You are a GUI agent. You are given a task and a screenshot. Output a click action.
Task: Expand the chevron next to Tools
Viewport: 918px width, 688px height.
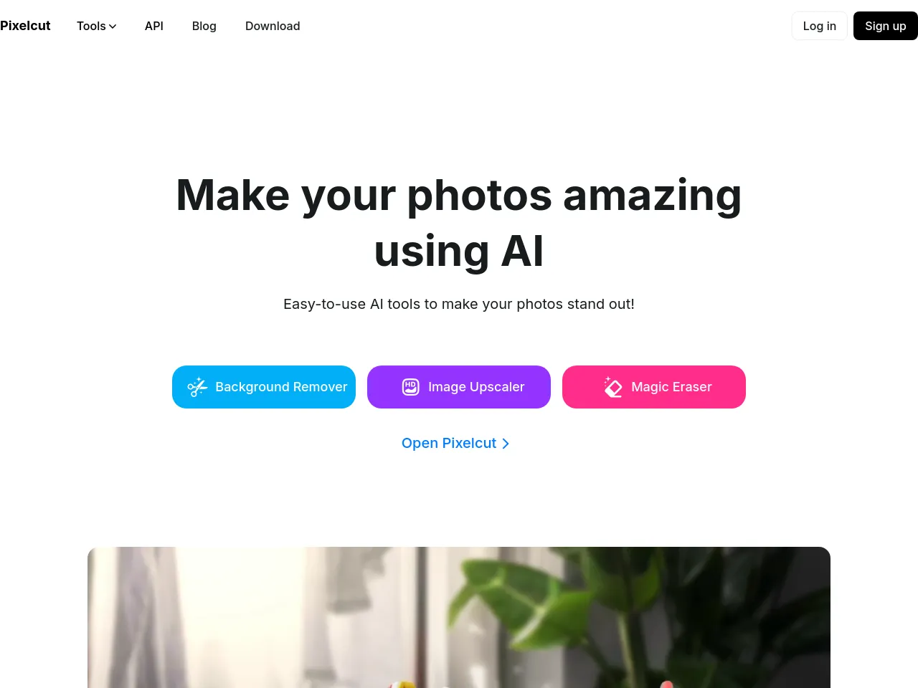(113, 27)
